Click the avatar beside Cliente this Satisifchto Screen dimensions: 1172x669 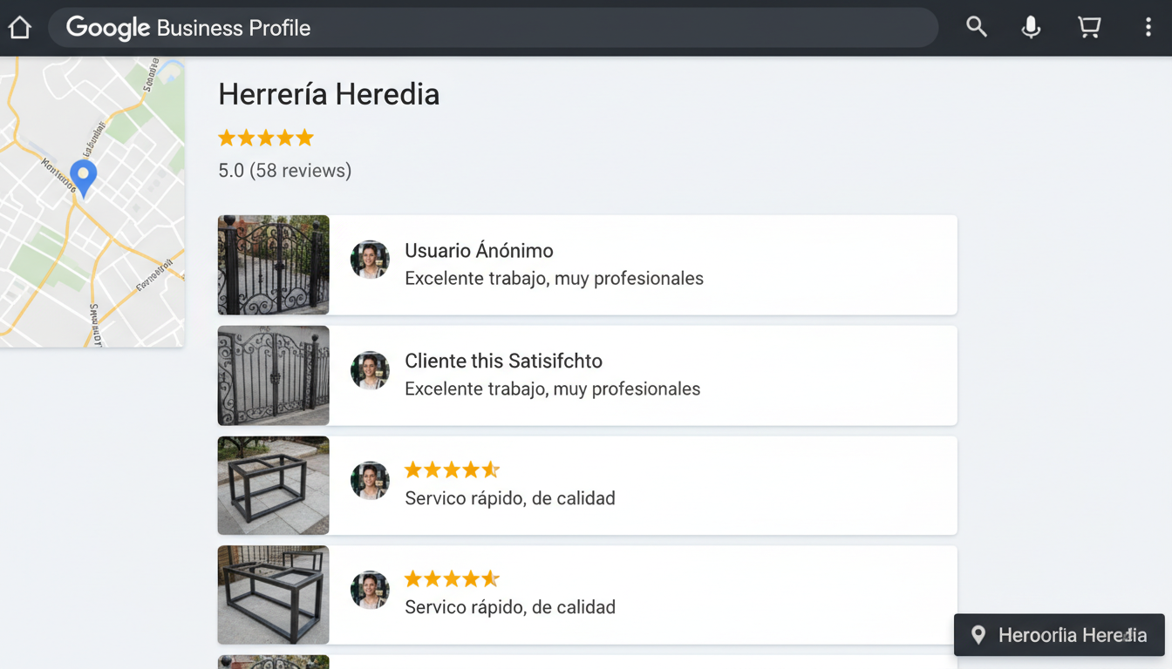click(370, 370)
